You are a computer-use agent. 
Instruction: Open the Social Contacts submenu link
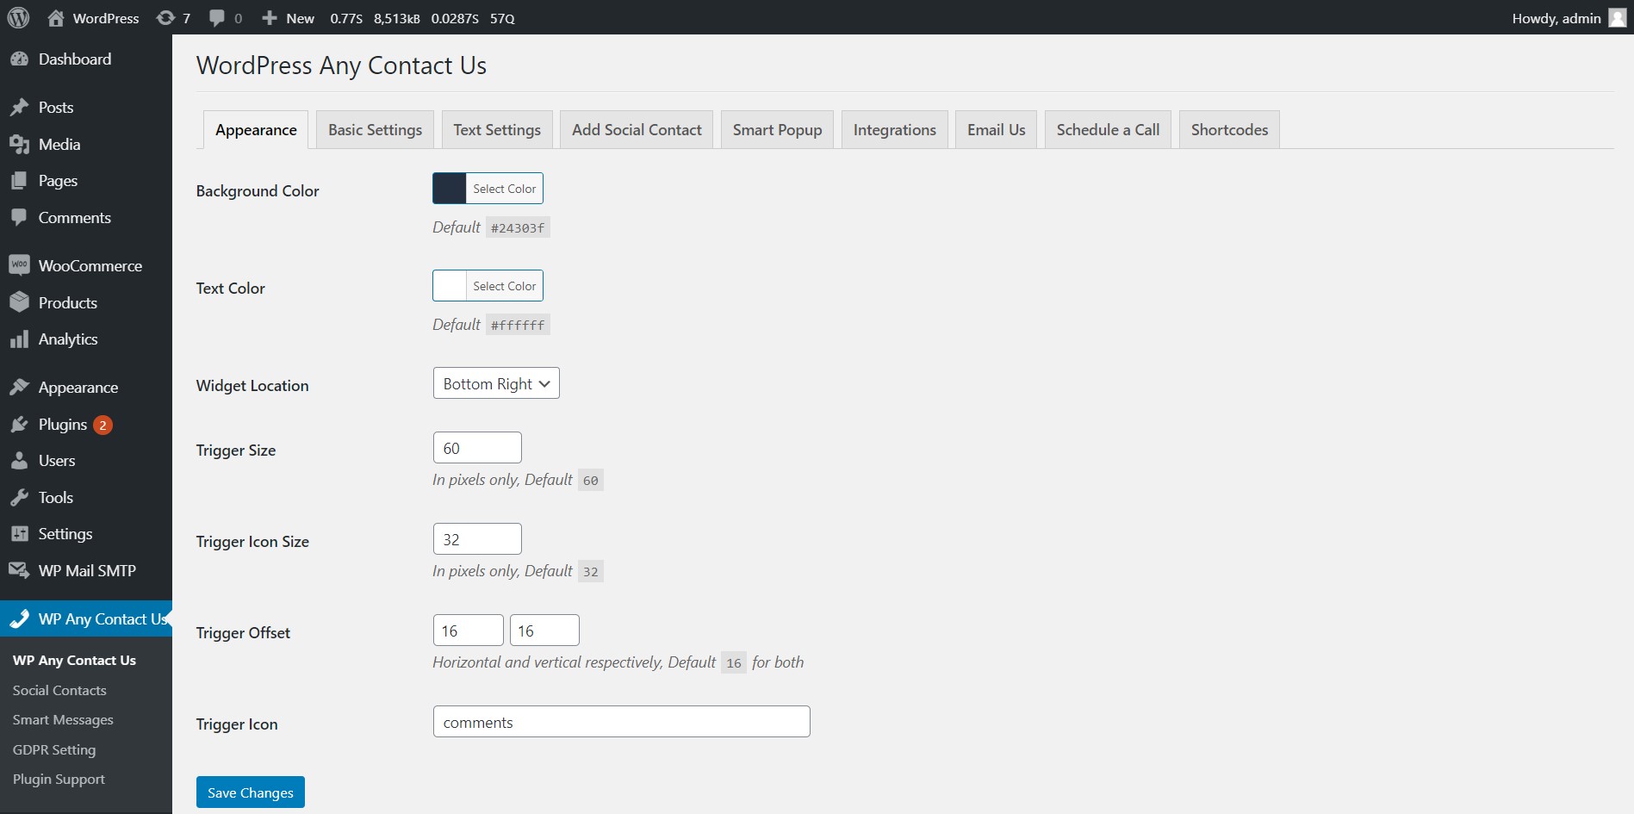point(59,691)
